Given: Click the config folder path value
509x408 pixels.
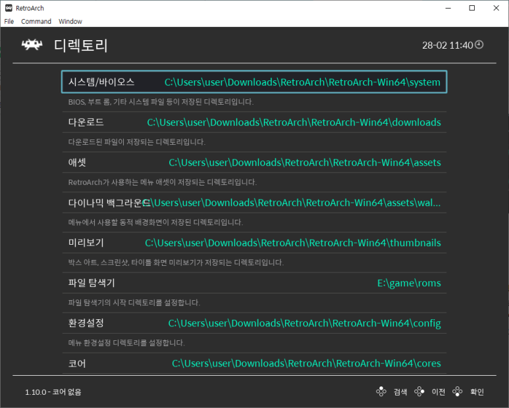Looking at the screenshot, I should click(x=304, y=324).
